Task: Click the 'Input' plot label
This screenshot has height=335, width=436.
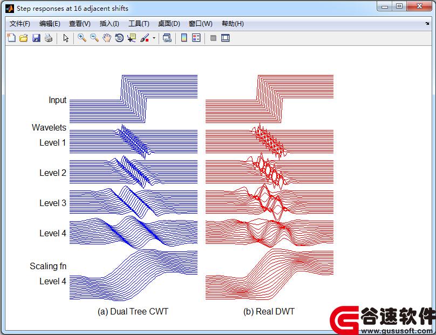Action: 58,100
